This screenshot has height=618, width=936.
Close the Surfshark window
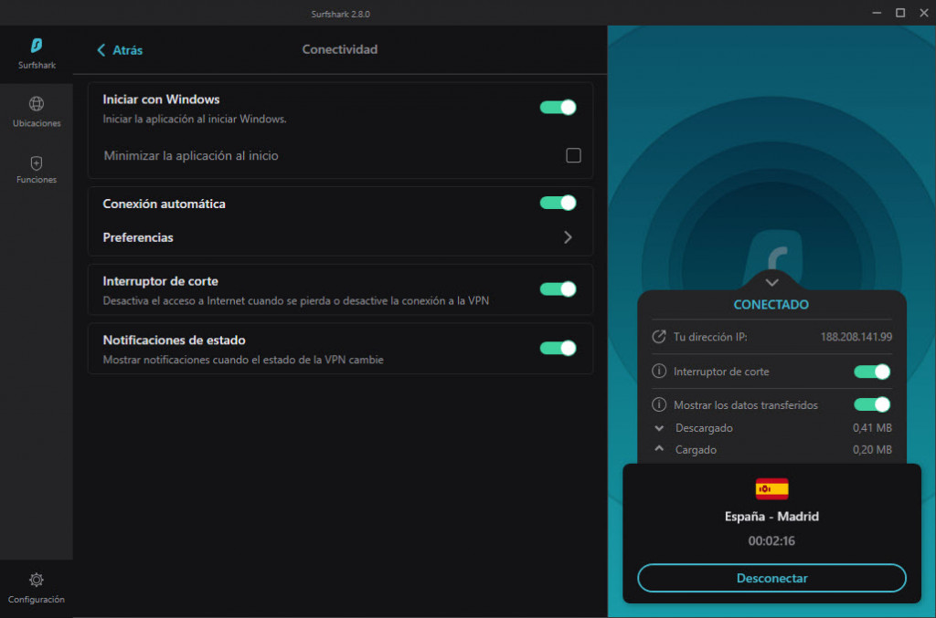click(923, 13)
